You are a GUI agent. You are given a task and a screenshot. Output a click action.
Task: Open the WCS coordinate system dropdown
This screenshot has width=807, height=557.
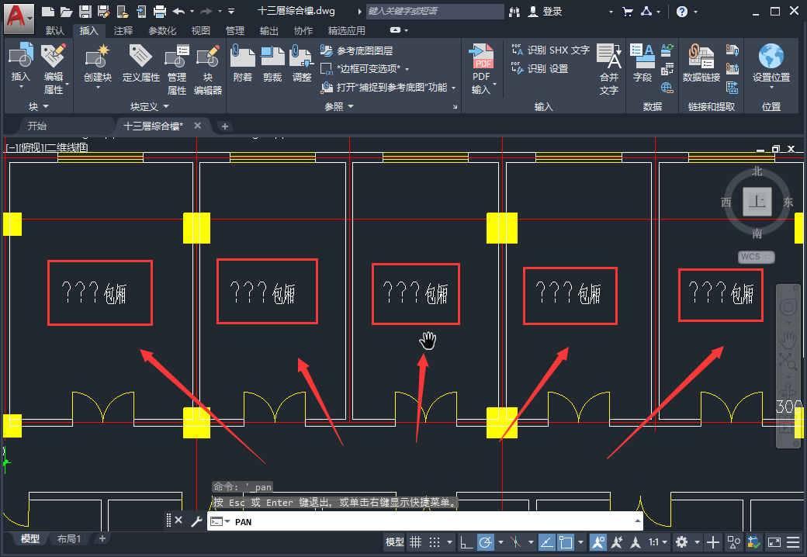tap(756, 257)
